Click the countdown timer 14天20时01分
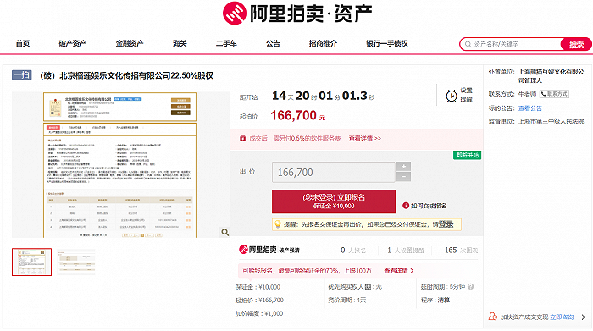The height and width of the screenshot is (331, 593). pyautogui.click(x=324, y=96)
